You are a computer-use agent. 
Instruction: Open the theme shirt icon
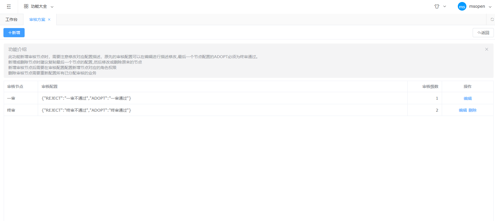[x=437, y=6]
